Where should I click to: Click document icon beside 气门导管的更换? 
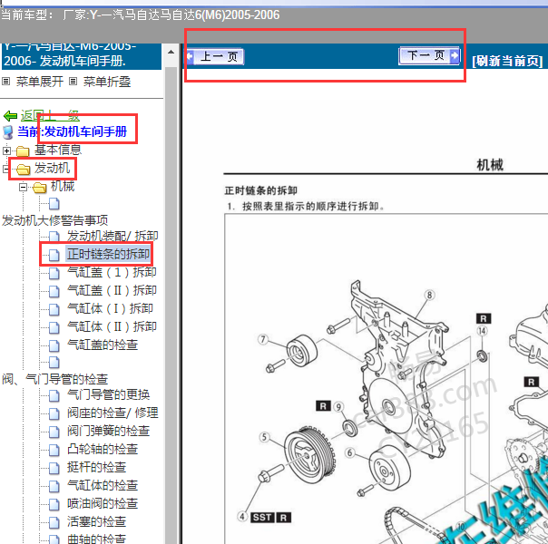(x=54, y=395)
